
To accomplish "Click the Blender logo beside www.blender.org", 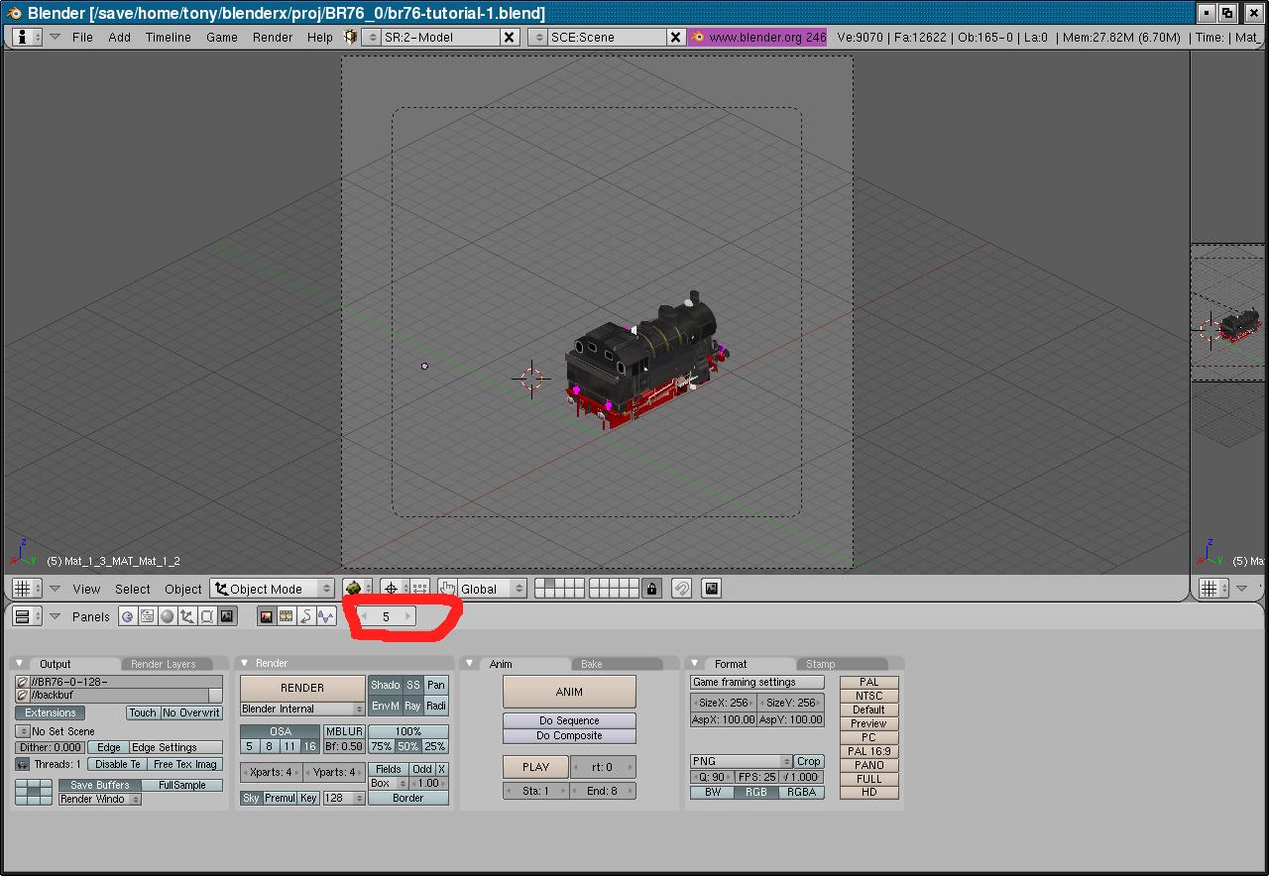I will [698, 37].
